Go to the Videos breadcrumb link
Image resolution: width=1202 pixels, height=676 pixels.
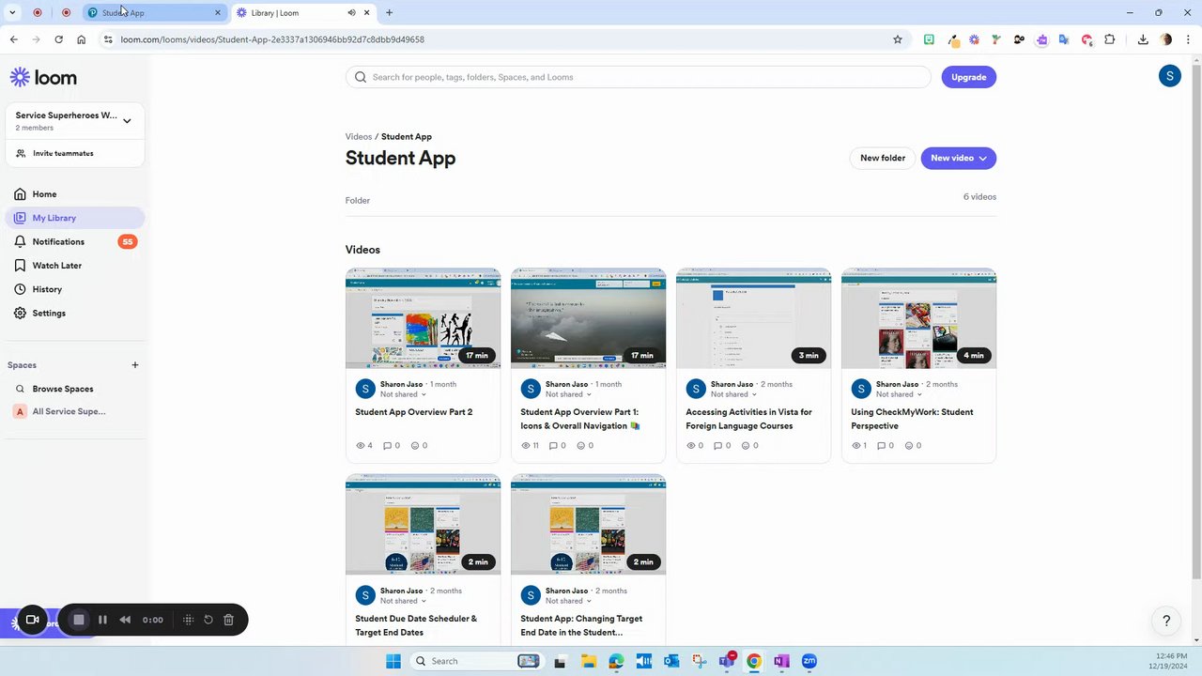358,137
